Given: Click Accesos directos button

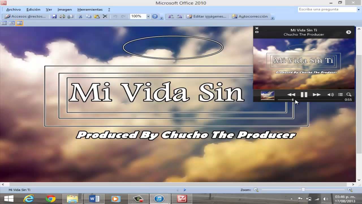Looking at the screenshot, I should (x=25, y=16).
